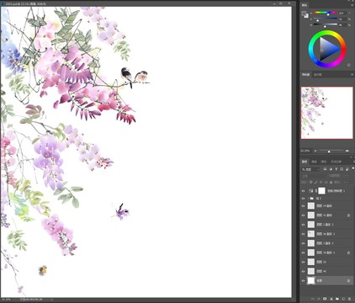The height and width of the screenshot is (303, 355).
Task: Toggle lock all icon in Layers panel
Action: (x=331, y=183)
